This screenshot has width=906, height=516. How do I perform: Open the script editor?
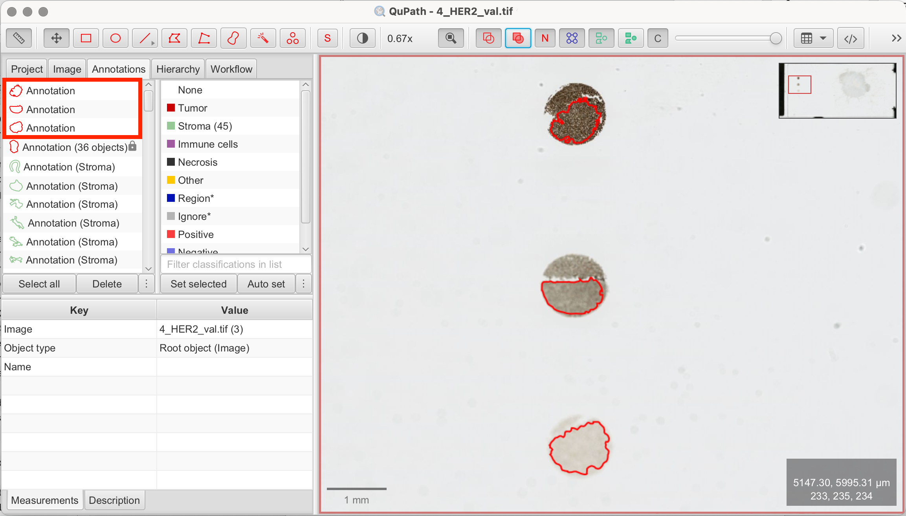pos(851,38)
